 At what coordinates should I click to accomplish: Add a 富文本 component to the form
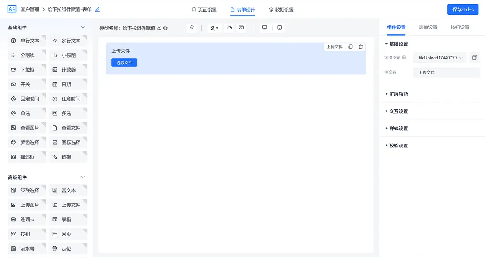(68, 190)
